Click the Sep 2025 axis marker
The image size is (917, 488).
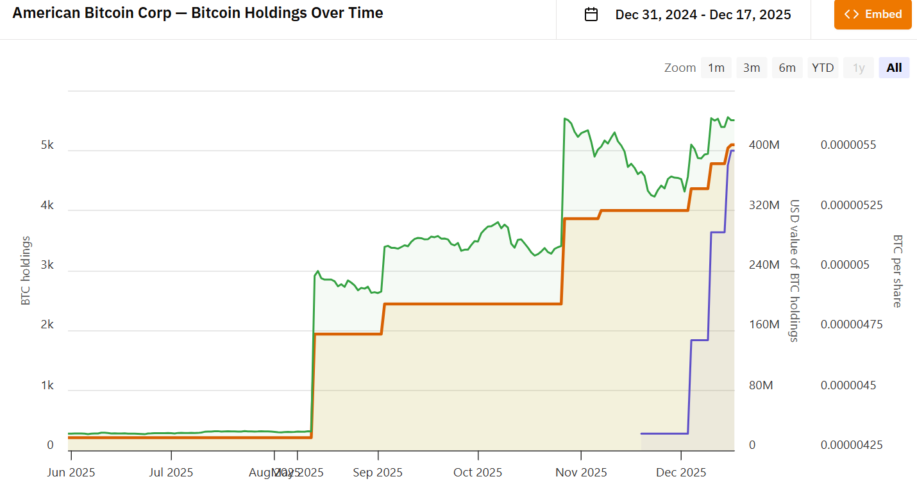(378, 473)
